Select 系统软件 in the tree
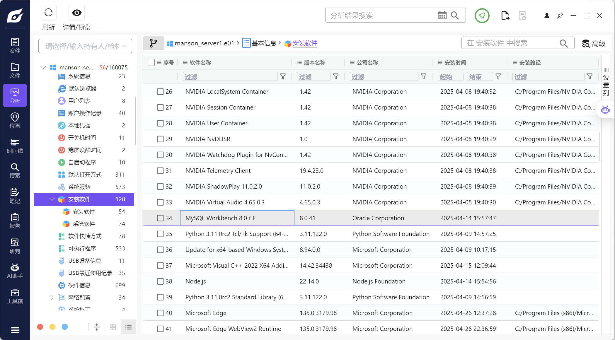 point(84,224)
